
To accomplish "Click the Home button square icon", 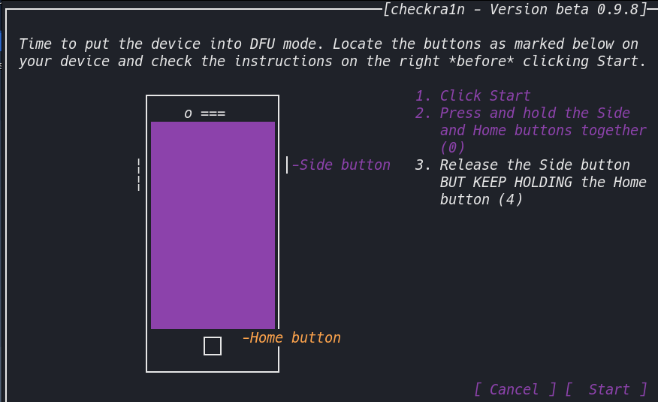I will coord(213,346).
